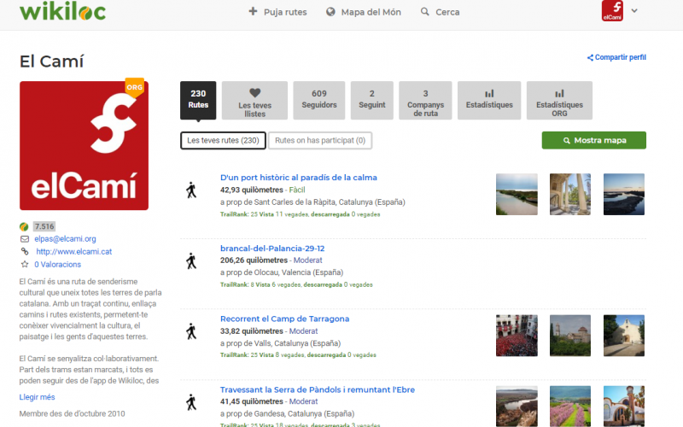Open Les teves llistes tab
The width and height of the screenshot is (683, 427).
pyautogui.click(x=254, y=100)
